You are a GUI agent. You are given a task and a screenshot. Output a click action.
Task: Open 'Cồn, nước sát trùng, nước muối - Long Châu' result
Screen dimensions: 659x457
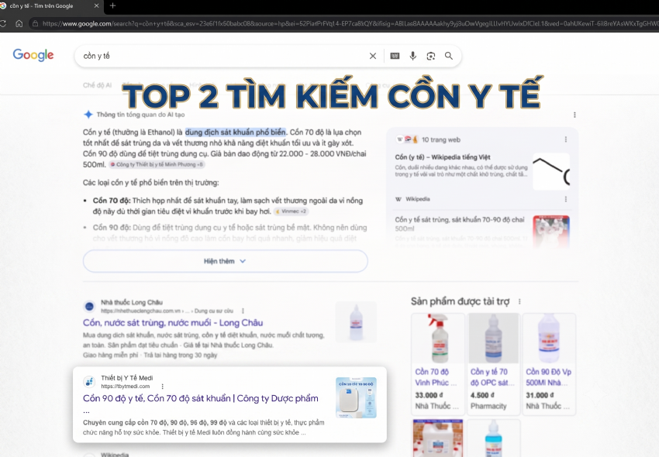pos(173,322)
